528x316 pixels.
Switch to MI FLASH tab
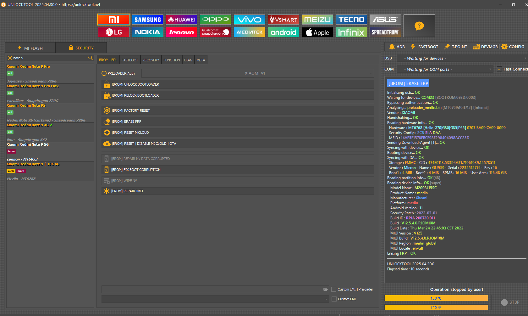pyautogui.click(x=30, y=48)
